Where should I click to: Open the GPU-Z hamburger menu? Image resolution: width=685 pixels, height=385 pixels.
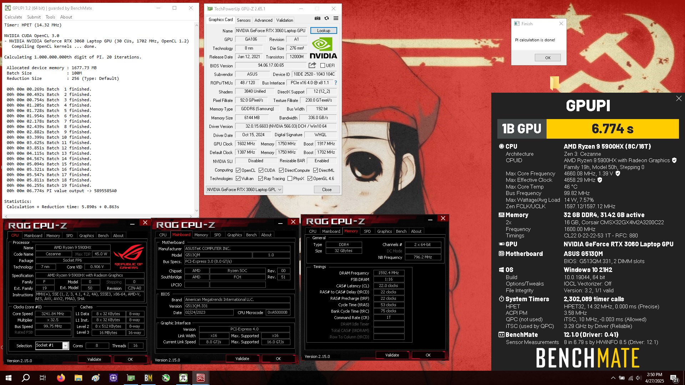pyautogui.click(x=336, y=19)
